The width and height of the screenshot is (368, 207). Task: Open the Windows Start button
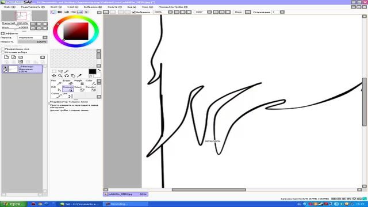point(13,204)
